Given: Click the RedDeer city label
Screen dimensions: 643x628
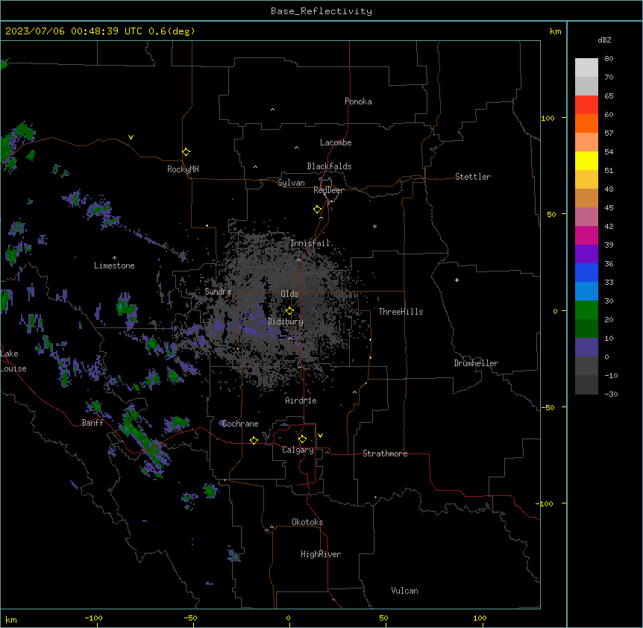Looking at the screenshot, I should (x=328, y=190).
